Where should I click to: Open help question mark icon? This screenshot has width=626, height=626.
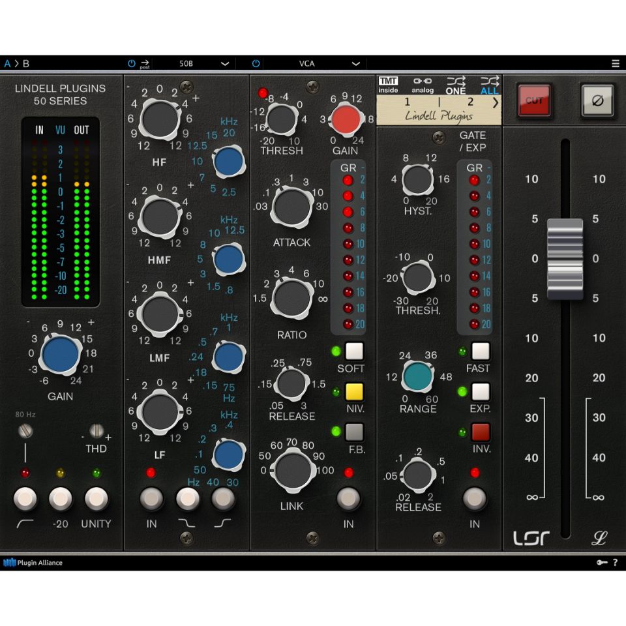[x=615, y=563]
